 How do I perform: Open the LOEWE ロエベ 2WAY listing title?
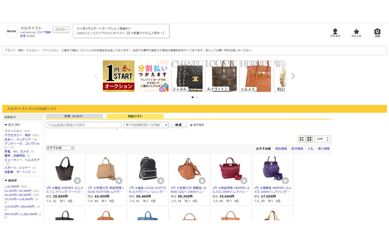coord(189,190)
